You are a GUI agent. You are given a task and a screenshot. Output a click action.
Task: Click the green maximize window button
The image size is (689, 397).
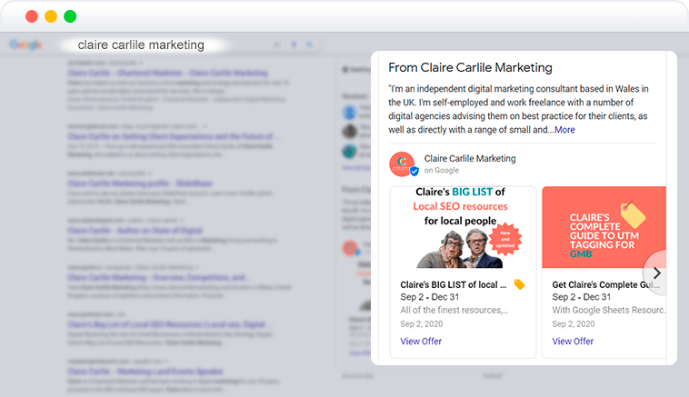tap(70, 16)
